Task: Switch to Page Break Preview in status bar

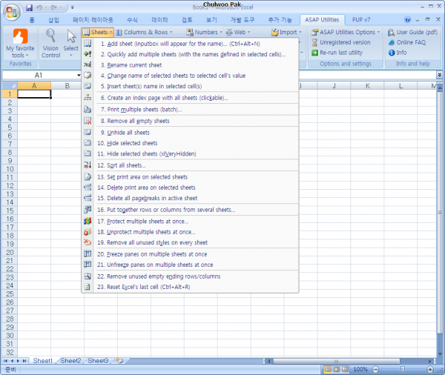Action: 345,369
